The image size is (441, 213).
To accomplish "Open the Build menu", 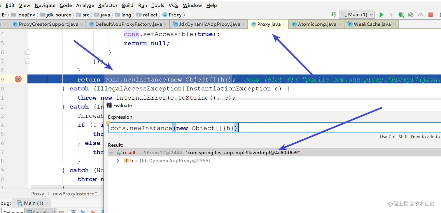I will (x=127, y=5).
